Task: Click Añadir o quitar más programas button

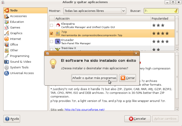Action: click(94, 78)
